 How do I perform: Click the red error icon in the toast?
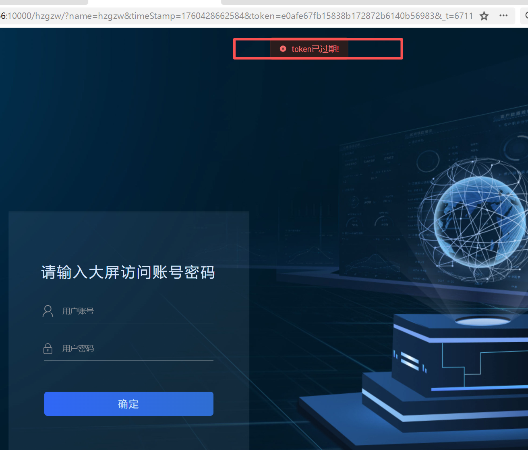coord(283,49)
